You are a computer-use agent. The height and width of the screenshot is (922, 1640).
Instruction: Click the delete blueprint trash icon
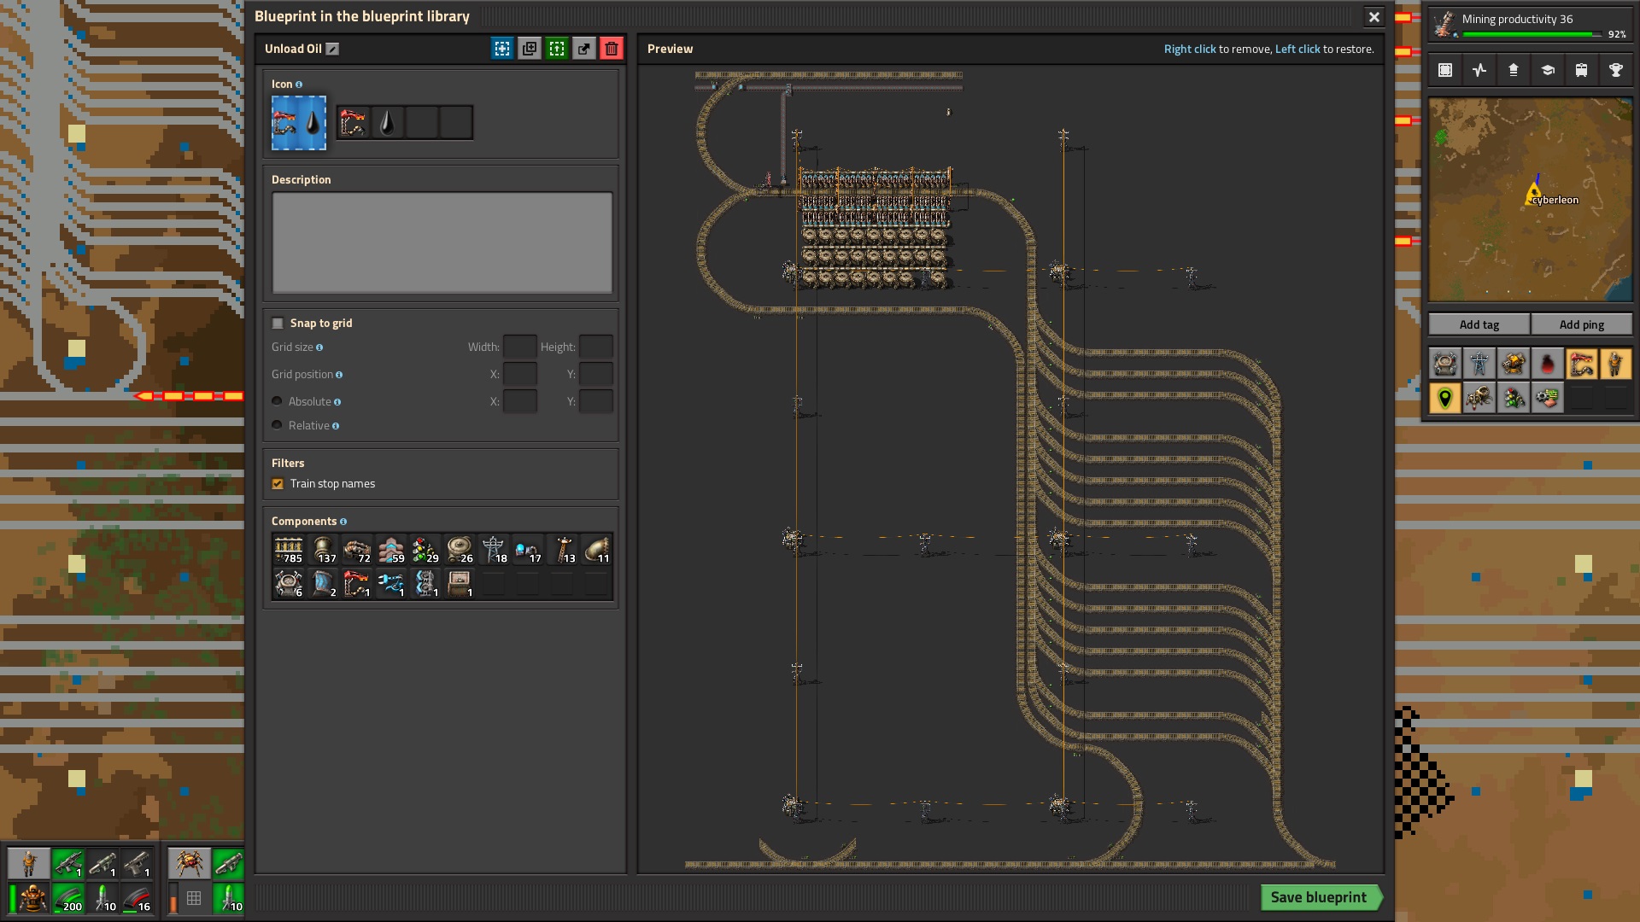click(612, 49)
